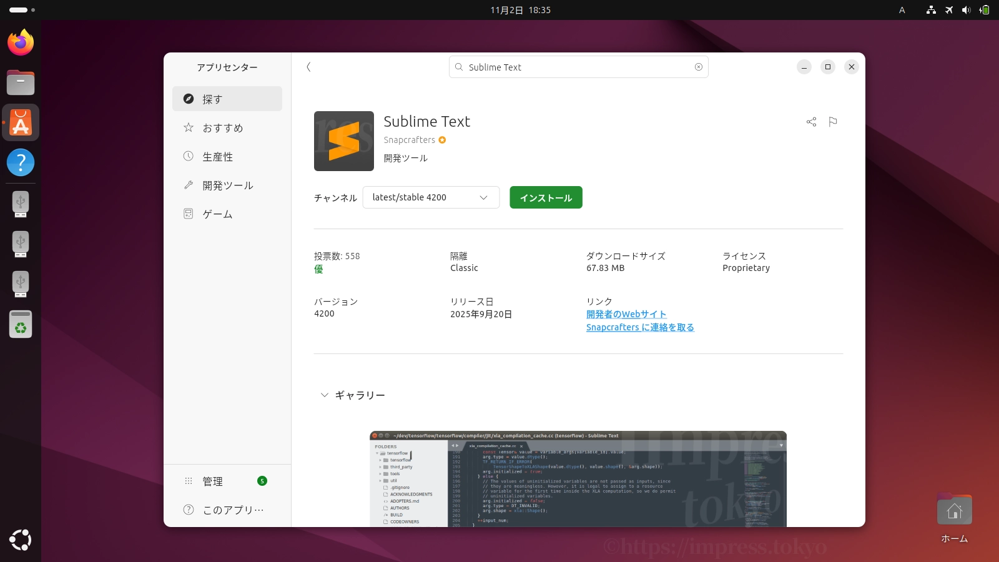Open the channel dropdown latest/stable 4200
The width and height of the screenshot is (999, 562).
pyautogui.click(x=431, y=197)
